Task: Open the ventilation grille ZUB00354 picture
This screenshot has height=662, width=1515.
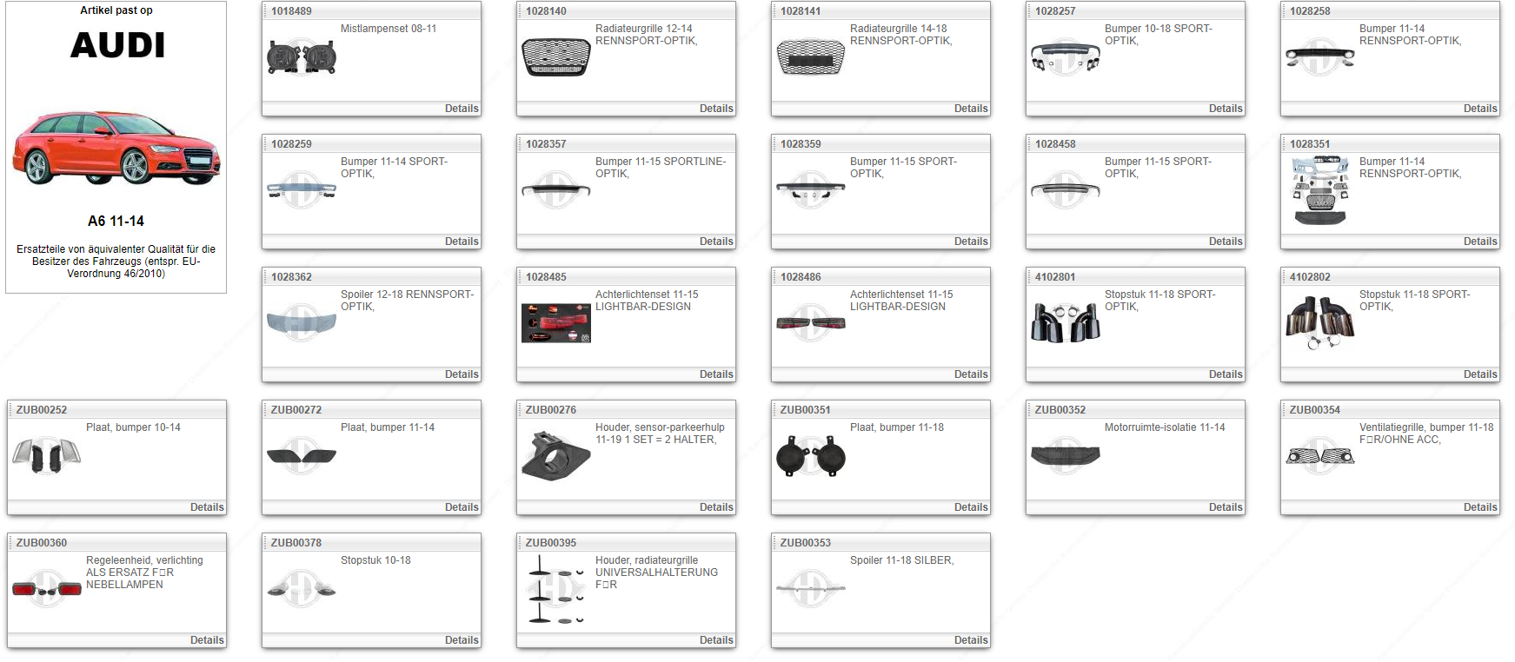Action: (x=1319, y=456)
